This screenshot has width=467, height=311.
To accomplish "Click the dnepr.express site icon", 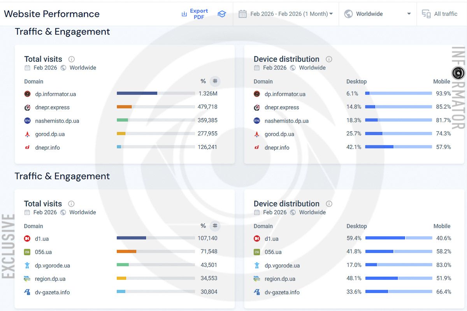I will click(27, 107).
